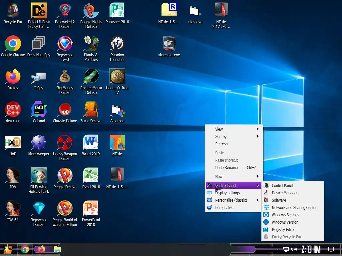Expand the New submenu
The height and width of the screenshot is (256, 342).
233,176
